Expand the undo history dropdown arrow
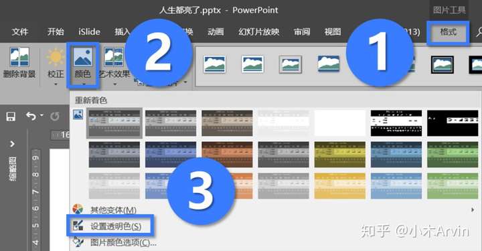The height and width of the screenshot is (251, 482). [x=42, y=116]
